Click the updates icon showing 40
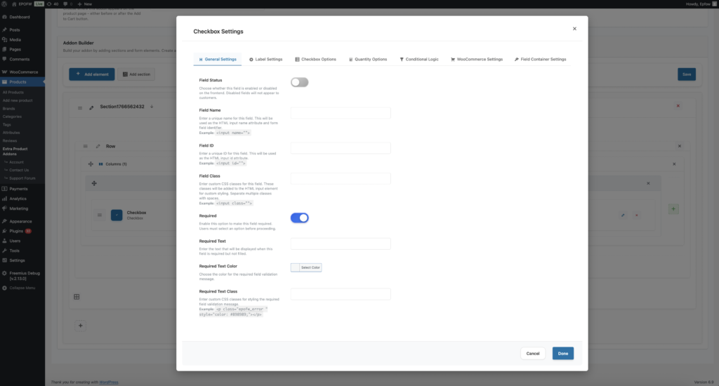This screenshot has height=386, width=719. (52, 4)
